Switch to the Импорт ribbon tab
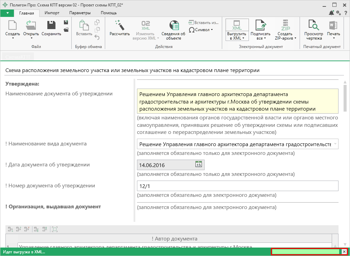Screen dimensions: 350x256 tap(52, 13)
